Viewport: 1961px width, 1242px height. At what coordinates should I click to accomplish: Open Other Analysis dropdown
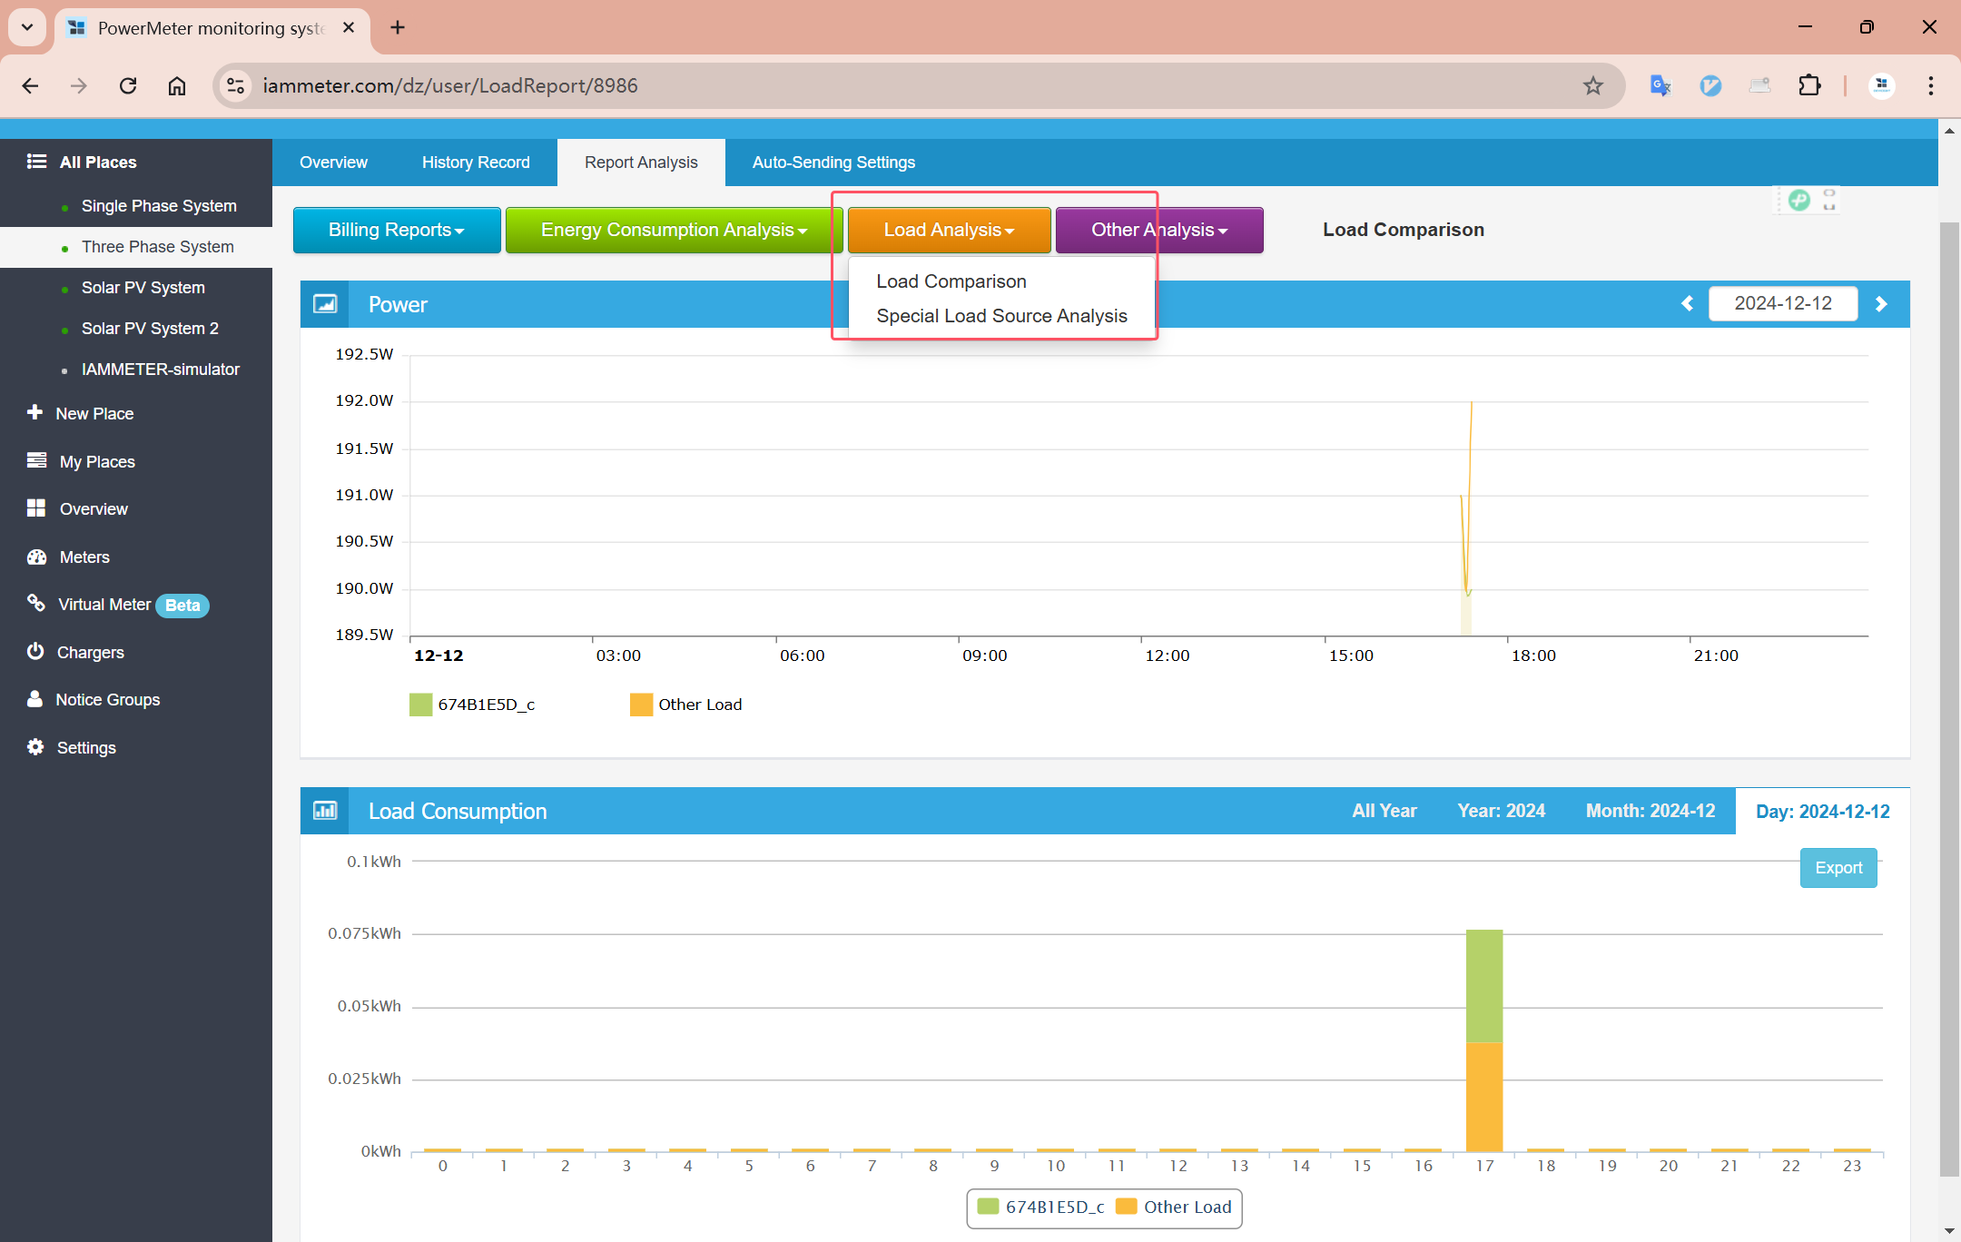click(1159, 230)
